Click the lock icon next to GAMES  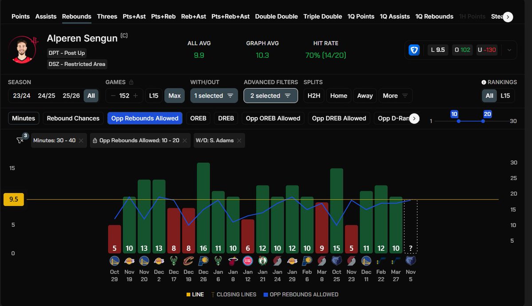[x=130, y=82]
